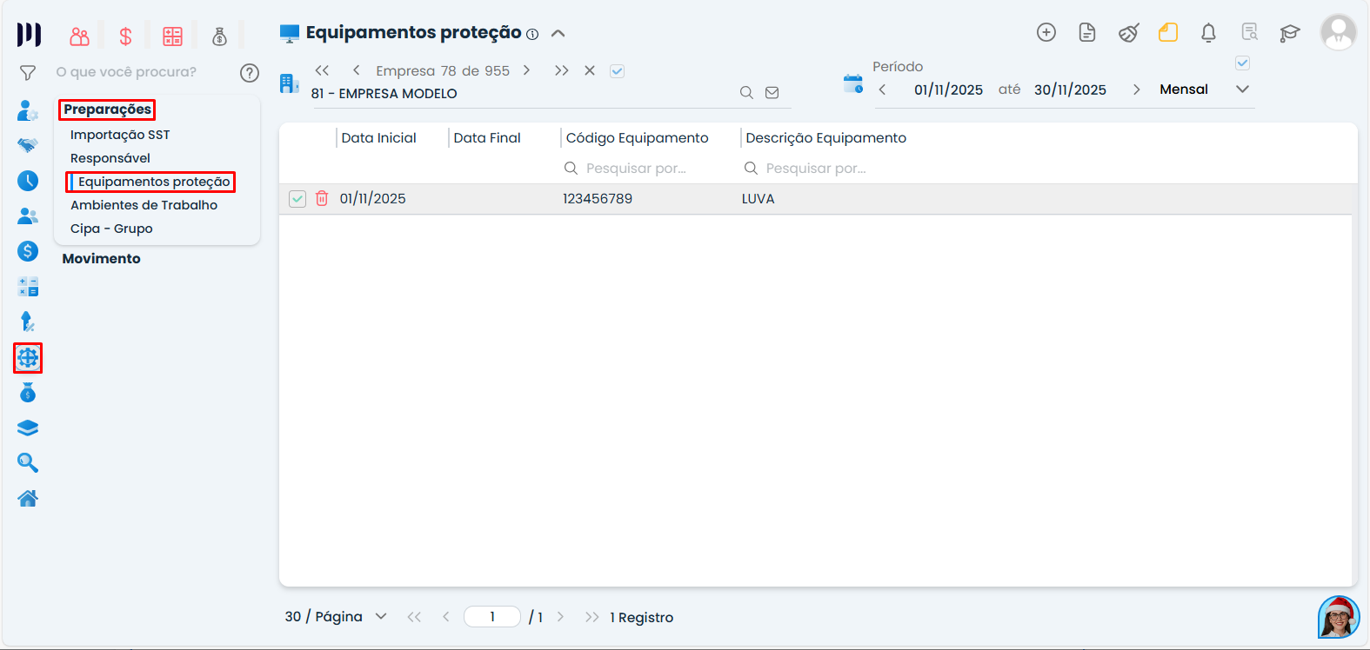Add new record with plus circle icon

point(1046,32)
